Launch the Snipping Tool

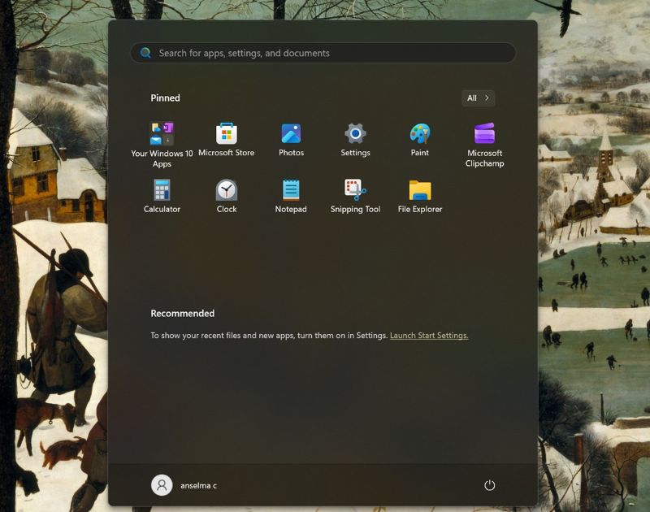[x=355, y=196]
